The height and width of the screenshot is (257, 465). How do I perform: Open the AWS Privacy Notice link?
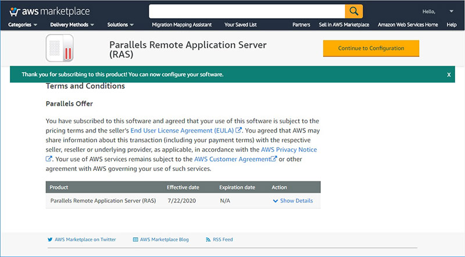point(289,149)
